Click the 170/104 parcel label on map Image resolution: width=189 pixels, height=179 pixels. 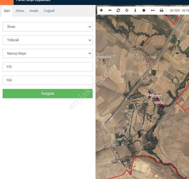(x=157, y=96)
